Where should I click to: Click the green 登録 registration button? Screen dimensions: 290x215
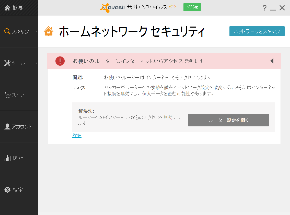pos(192,7)
